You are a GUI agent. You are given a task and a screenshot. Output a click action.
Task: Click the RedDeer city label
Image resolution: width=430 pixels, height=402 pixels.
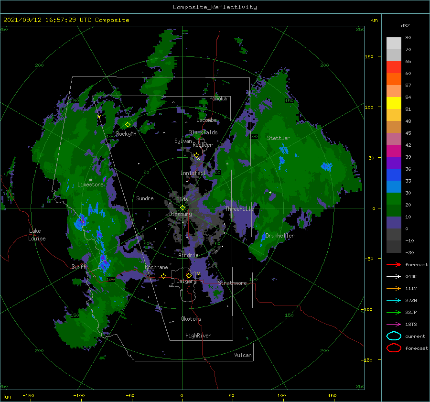coord(203,145)
